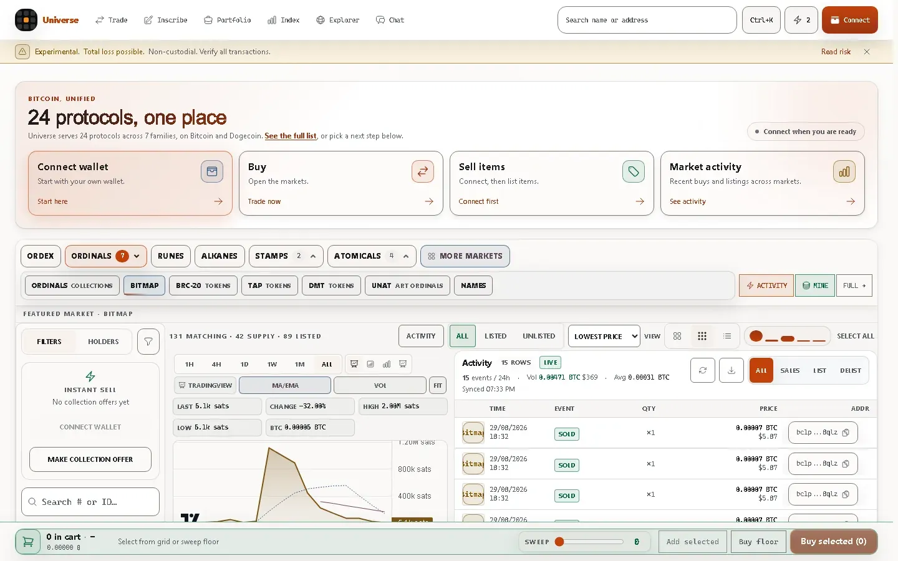The image size is (898, 561).
Task: Open the first bitmap activity thumbnail
Action: (473, 433)
